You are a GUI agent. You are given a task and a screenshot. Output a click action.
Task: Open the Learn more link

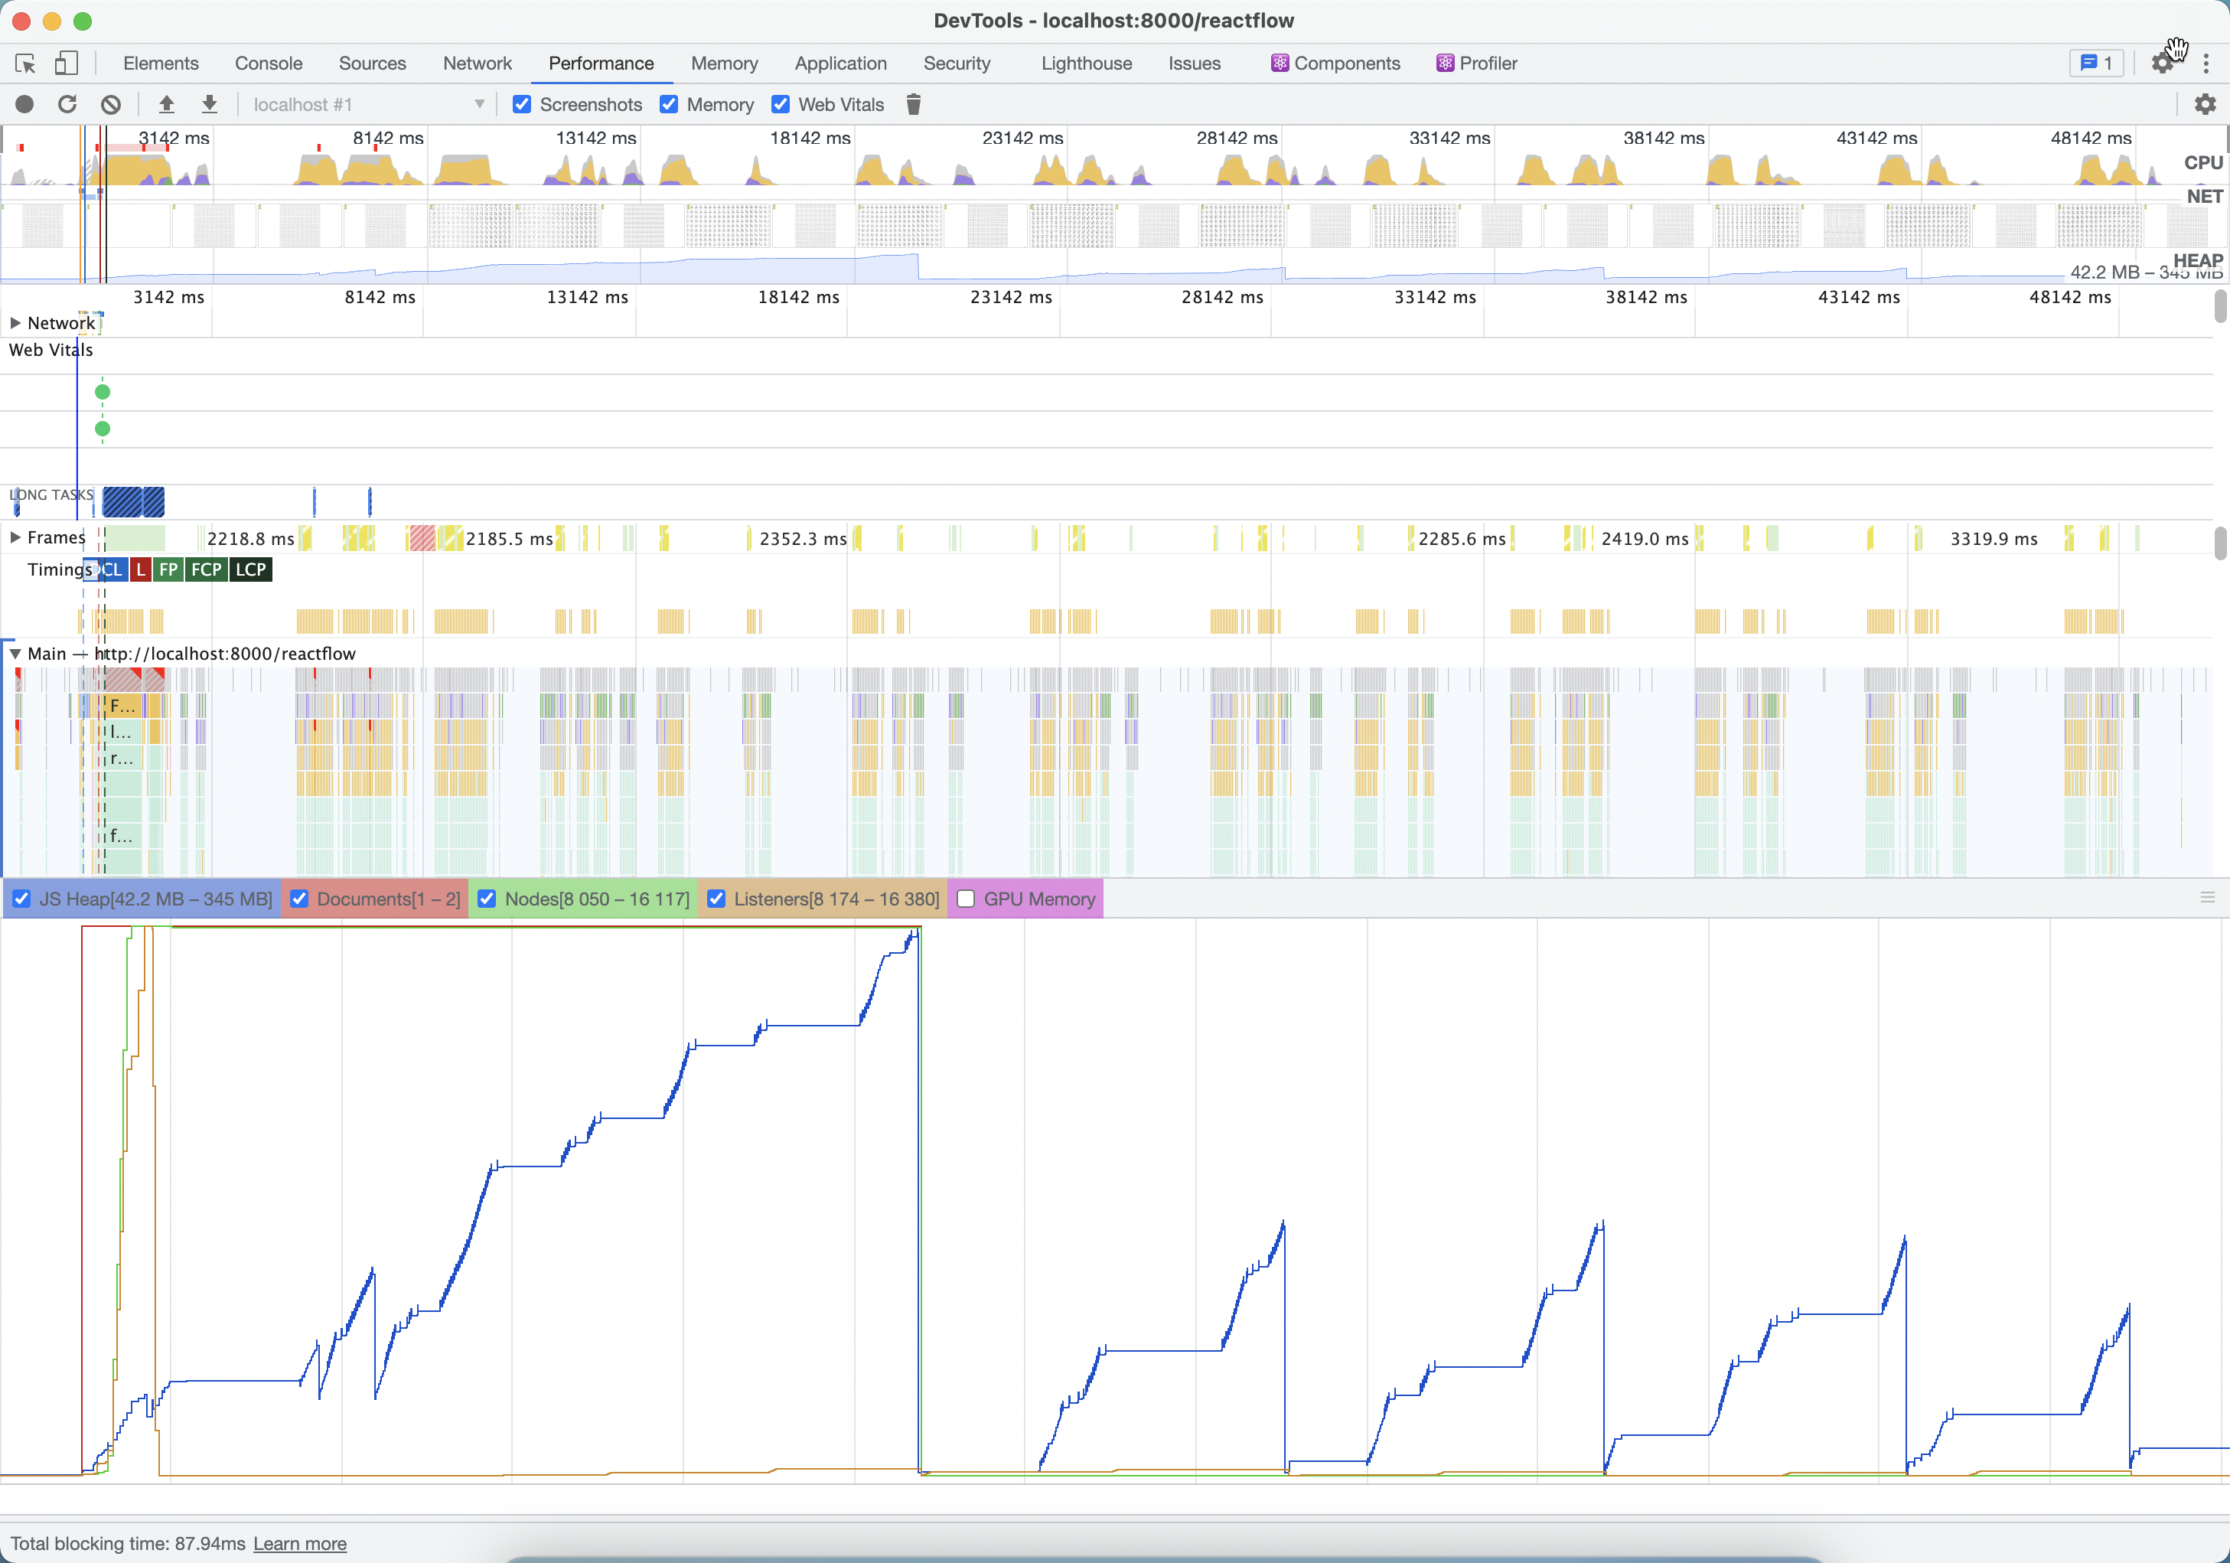299,1544
